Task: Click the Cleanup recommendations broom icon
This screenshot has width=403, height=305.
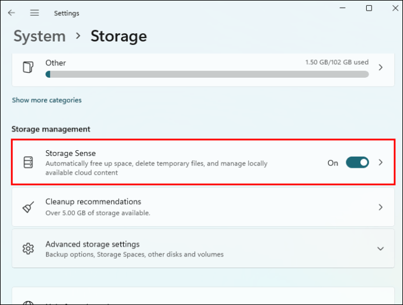Action: [28, 207]
